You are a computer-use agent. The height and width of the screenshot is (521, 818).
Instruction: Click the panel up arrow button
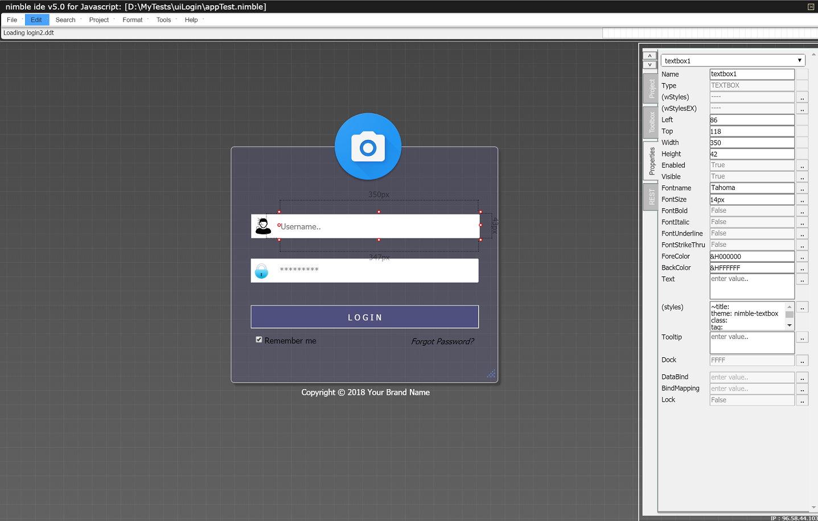click(x=650, y=56)
